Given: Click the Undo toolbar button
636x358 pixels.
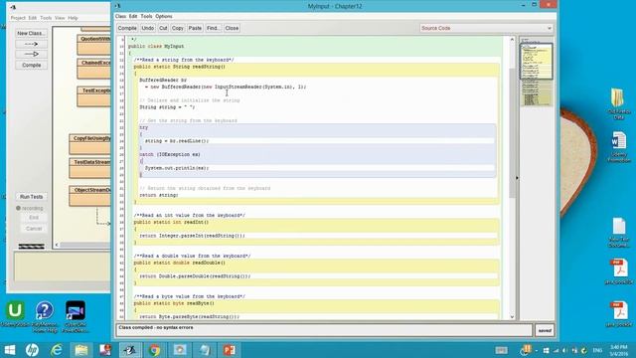Looking at the screenshot, I should click(x=148, y=28).
